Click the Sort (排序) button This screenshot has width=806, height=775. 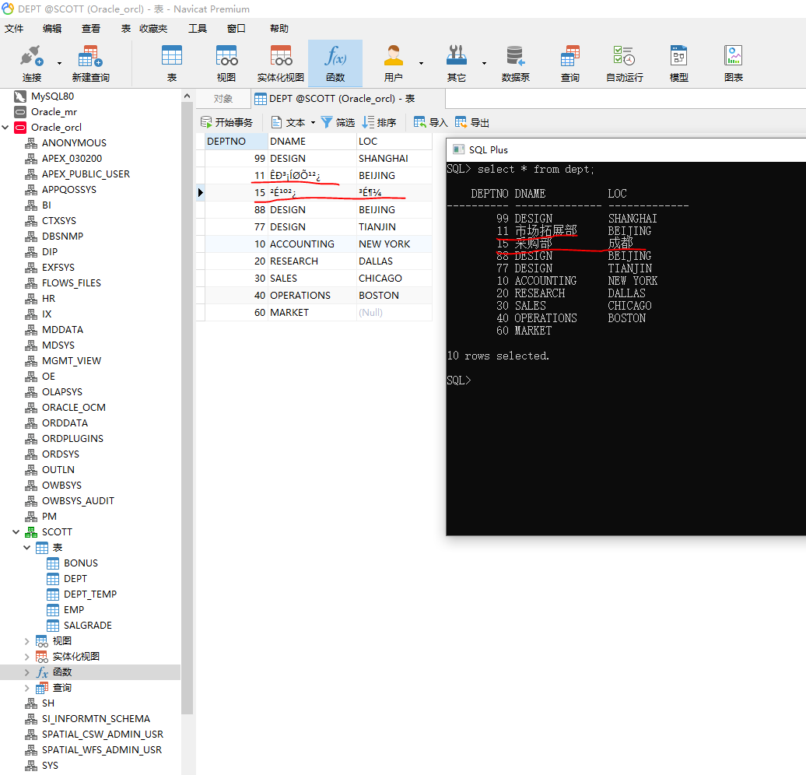[380, 122]
